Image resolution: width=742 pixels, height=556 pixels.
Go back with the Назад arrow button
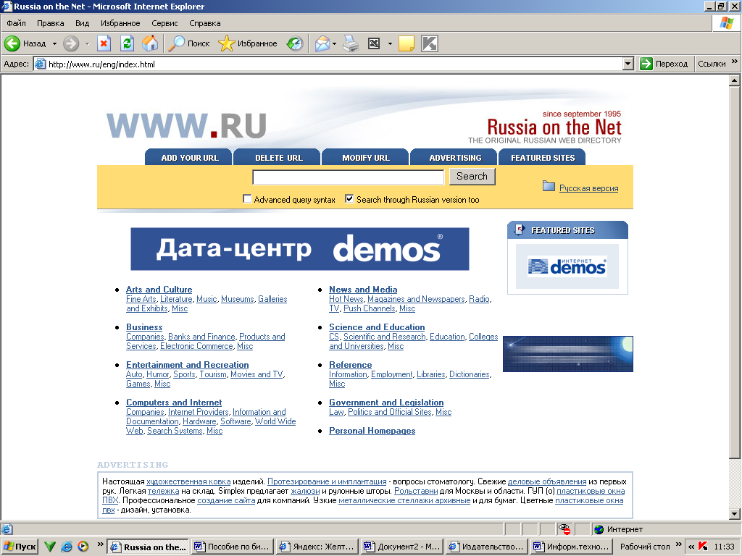[25, 43]
